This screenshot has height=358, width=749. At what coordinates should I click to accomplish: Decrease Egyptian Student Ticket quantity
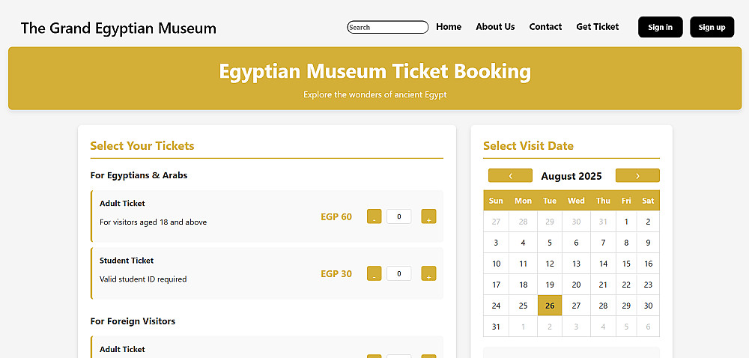(x=374, y=273)
